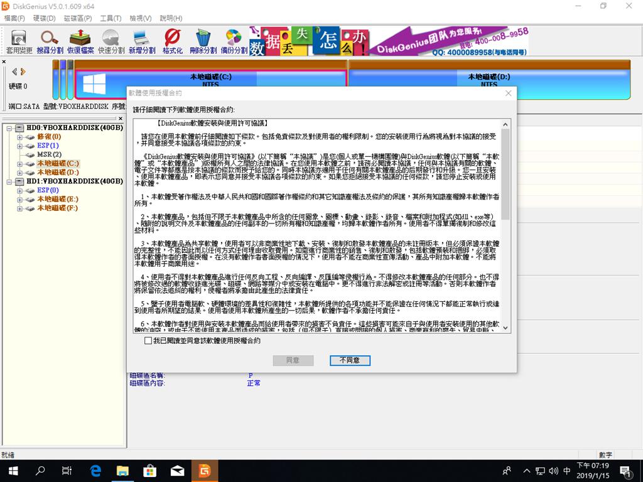Expand the 本地磁碟(C:) tree node
The height and width of the screenshot is (482, 643).
(x=19, y=164)
